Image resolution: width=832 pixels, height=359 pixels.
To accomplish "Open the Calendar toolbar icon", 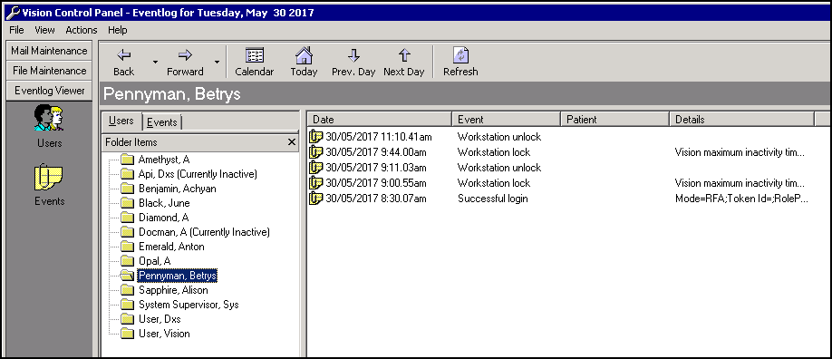I will pos(255,54).
